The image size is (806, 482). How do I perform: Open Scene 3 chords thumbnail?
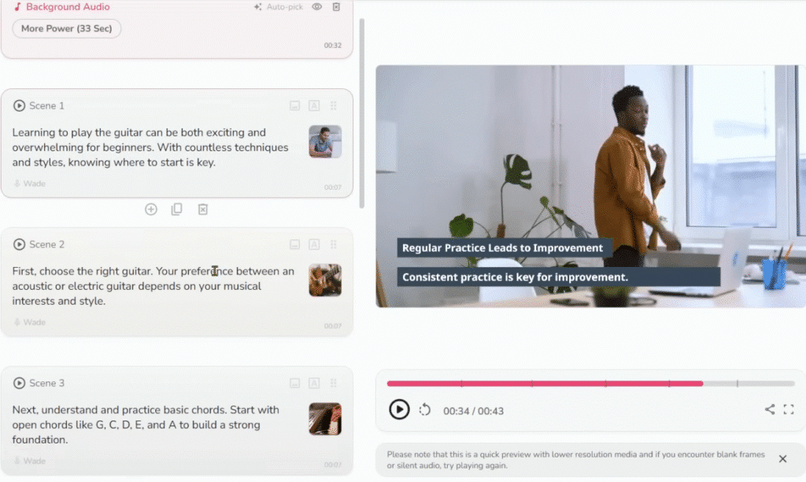point(325,419)
